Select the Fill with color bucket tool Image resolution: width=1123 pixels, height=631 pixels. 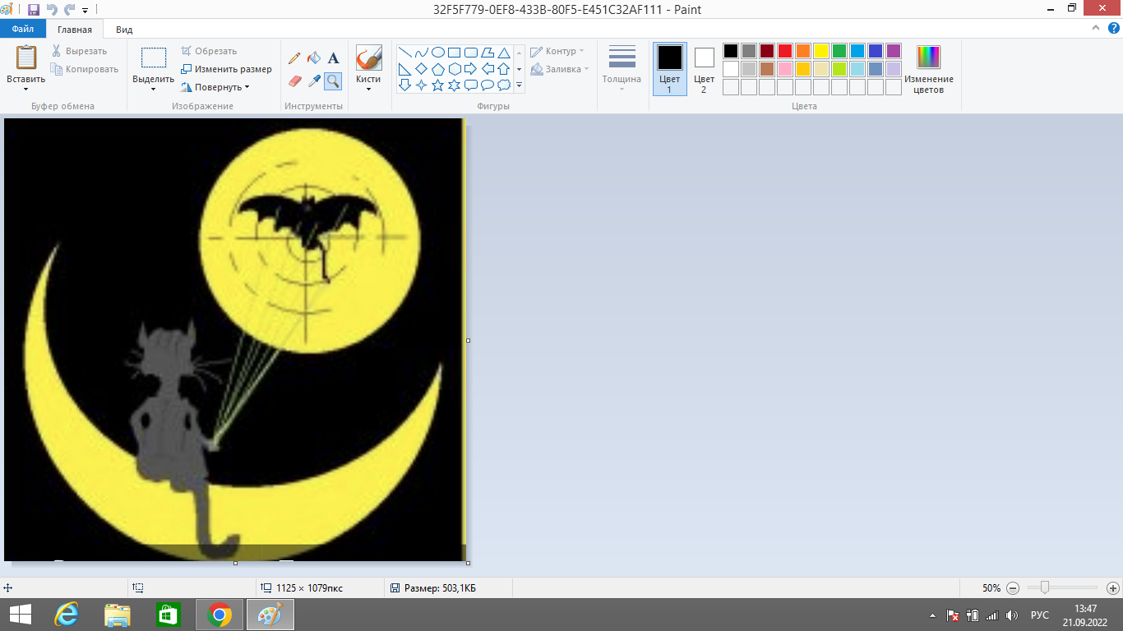click(x=313, y=58)
